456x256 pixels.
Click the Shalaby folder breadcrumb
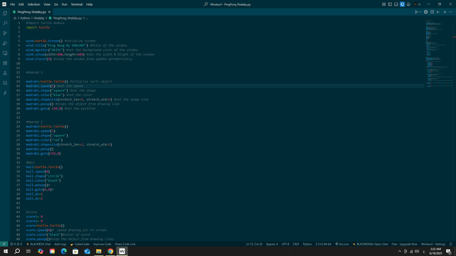[x=39, y=18]
